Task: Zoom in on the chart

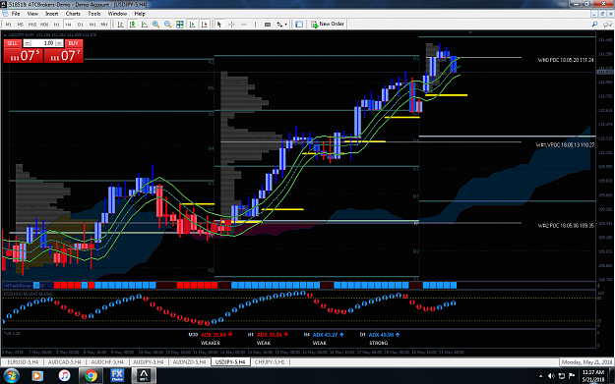Action: click(156, 25)
